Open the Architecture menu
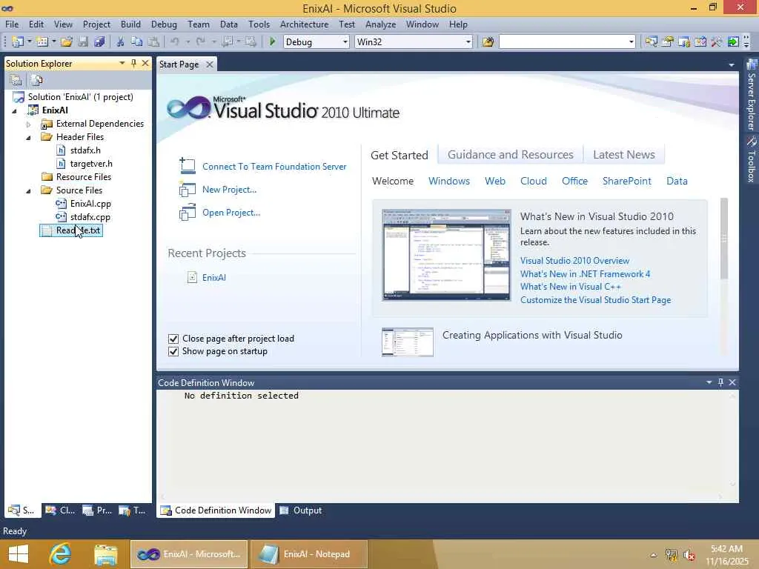Image resolution: width=759 pixels, height=569 pixels. point(304,24)
